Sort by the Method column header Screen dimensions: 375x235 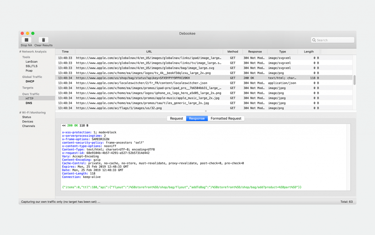[233, 52]
